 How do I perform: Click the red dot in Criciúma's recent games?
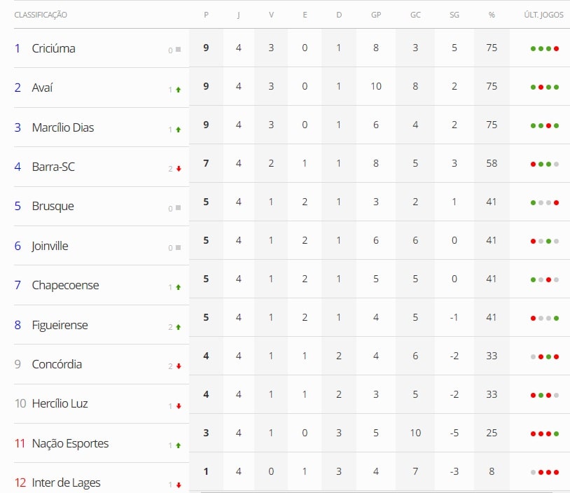(556, 48)
